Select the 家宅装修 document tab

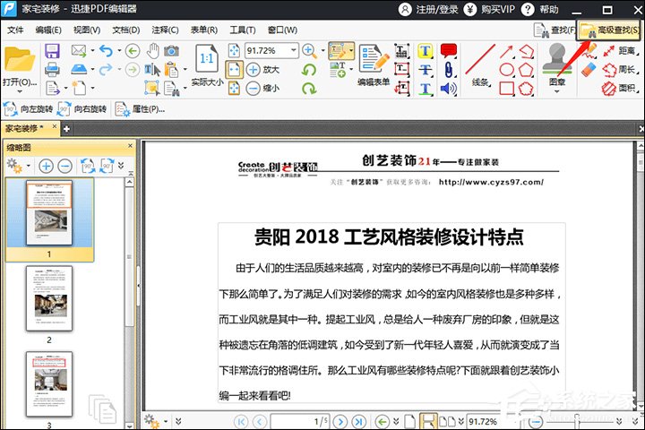coord(24,128)
